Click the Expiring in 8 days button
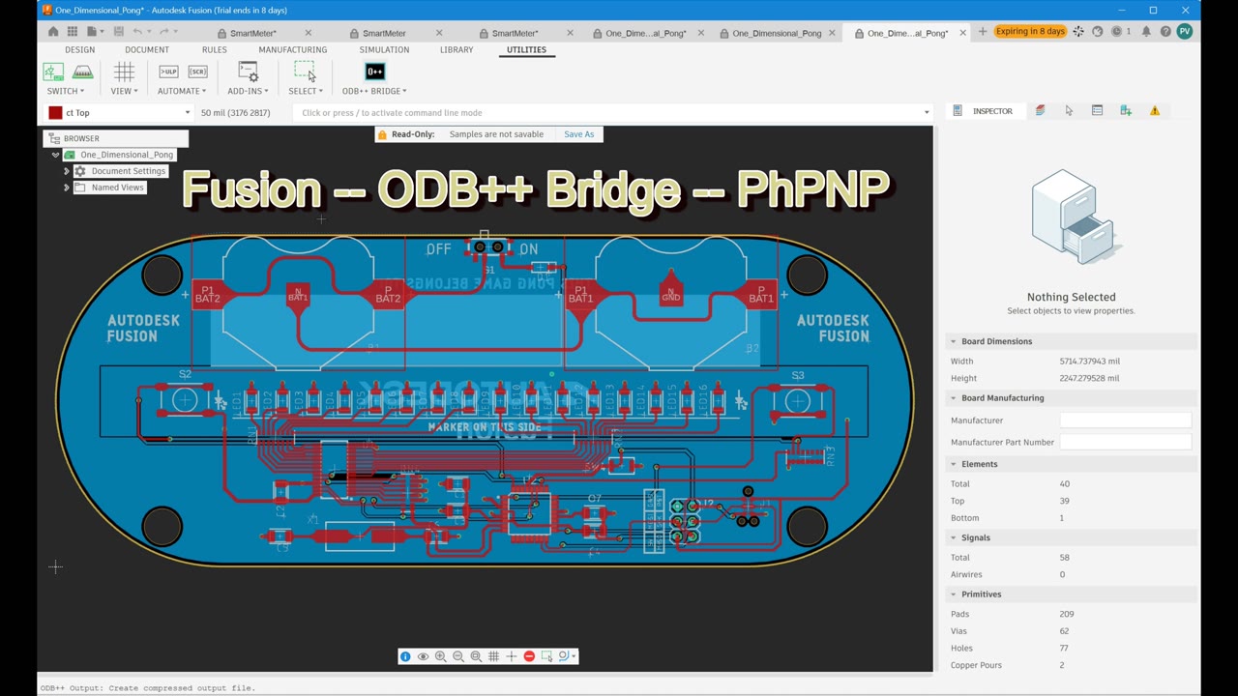The width and height of the screenshot is (1238, 696). tap(1030, 31)
